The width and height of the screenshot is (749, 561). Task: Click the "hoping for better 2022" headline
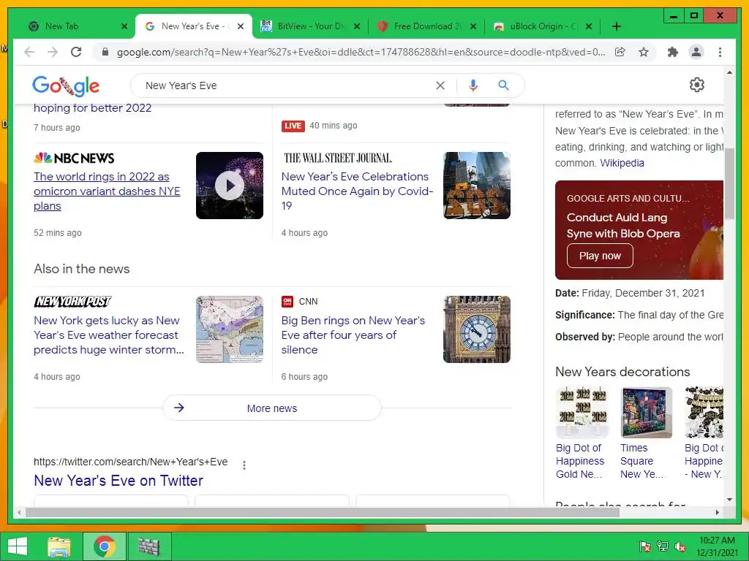point(92,108)
